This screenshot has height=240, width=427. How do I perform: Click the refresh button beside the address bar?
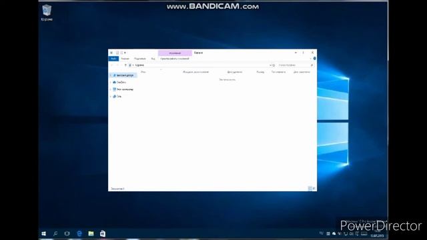point(274,65)
